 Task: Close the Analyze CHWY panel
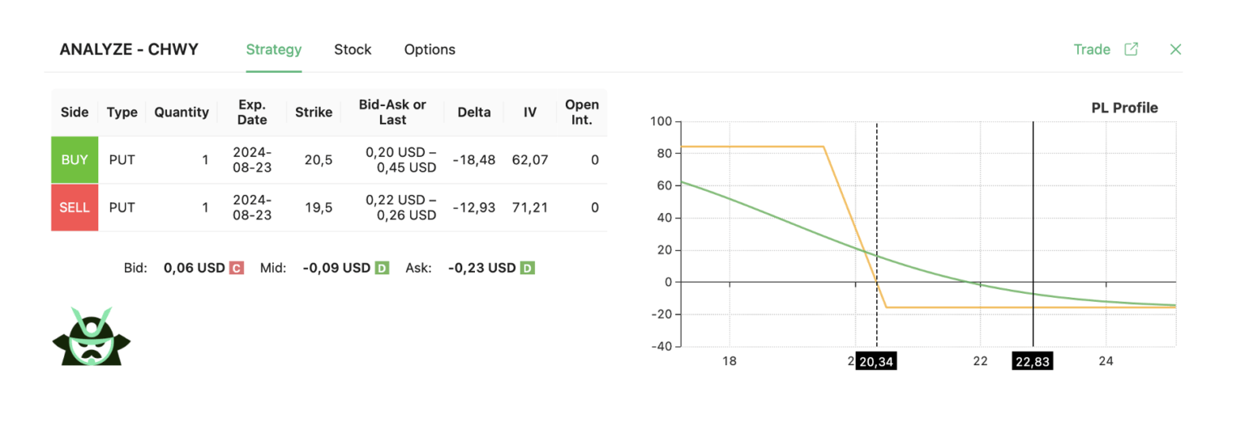coord(1175,49)
